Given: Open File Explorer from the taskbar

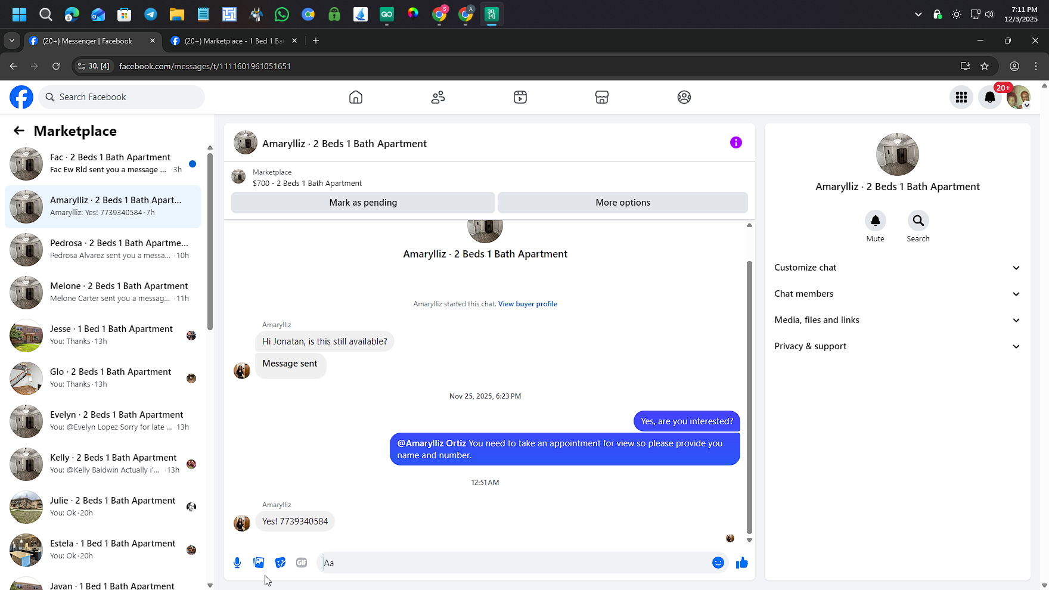Looking at the screenshot, I should tap(177, 14).
